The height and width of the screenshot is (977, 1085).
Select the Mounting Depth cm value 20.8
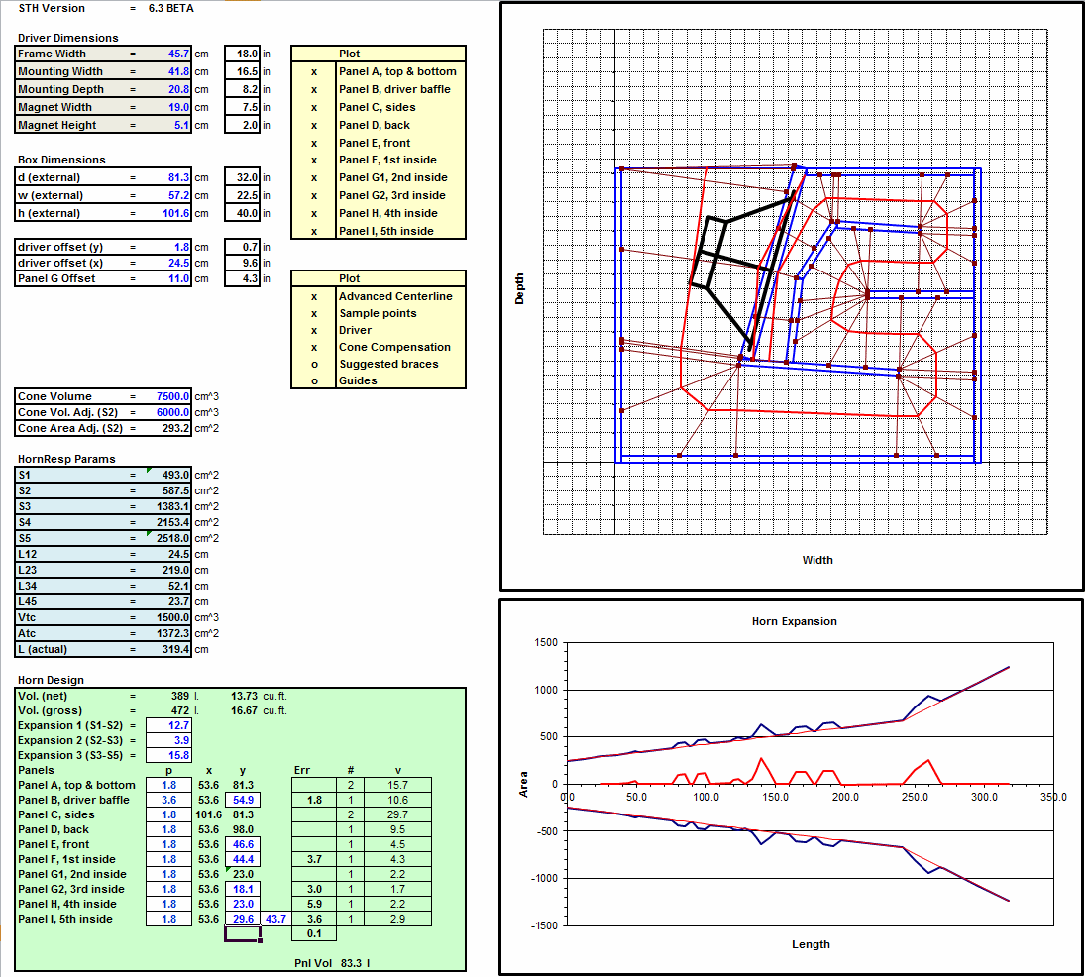point(168,89)
